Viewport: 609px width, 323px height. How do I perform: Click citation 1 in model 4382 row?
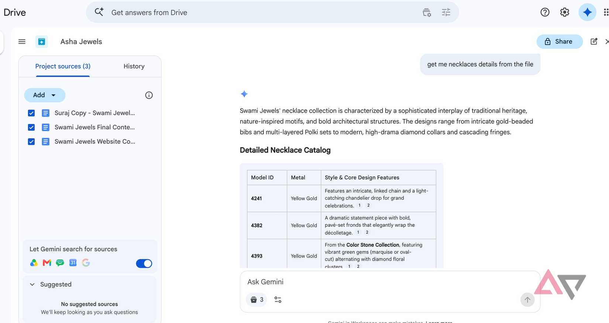click(358, 232)
